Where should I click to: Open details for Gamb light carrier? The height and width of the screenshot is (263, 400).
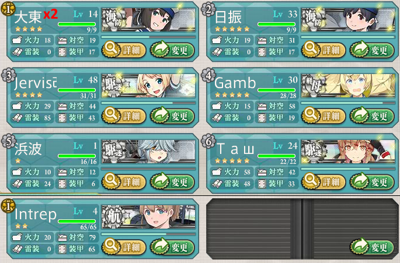pos(324,115)
